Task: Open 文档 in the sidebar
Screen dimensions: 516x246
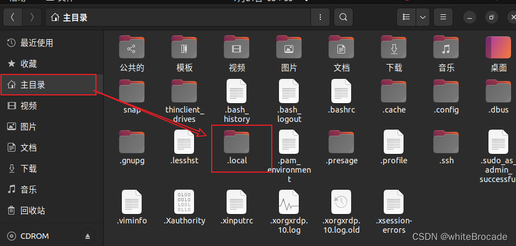Action: 52,147
